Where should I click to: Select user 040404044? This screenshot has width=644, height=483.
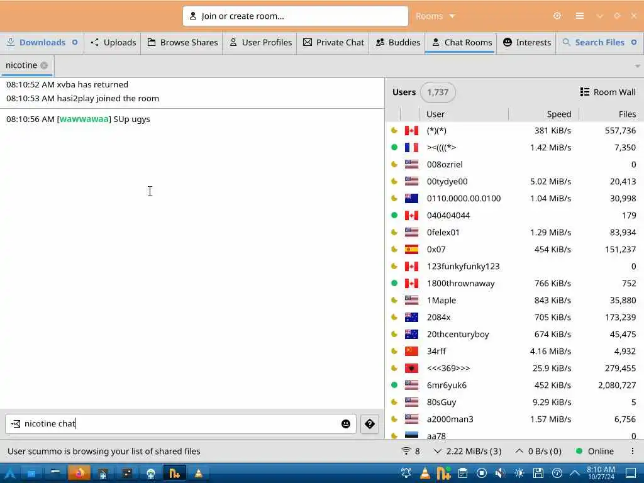tap(514, 216)
